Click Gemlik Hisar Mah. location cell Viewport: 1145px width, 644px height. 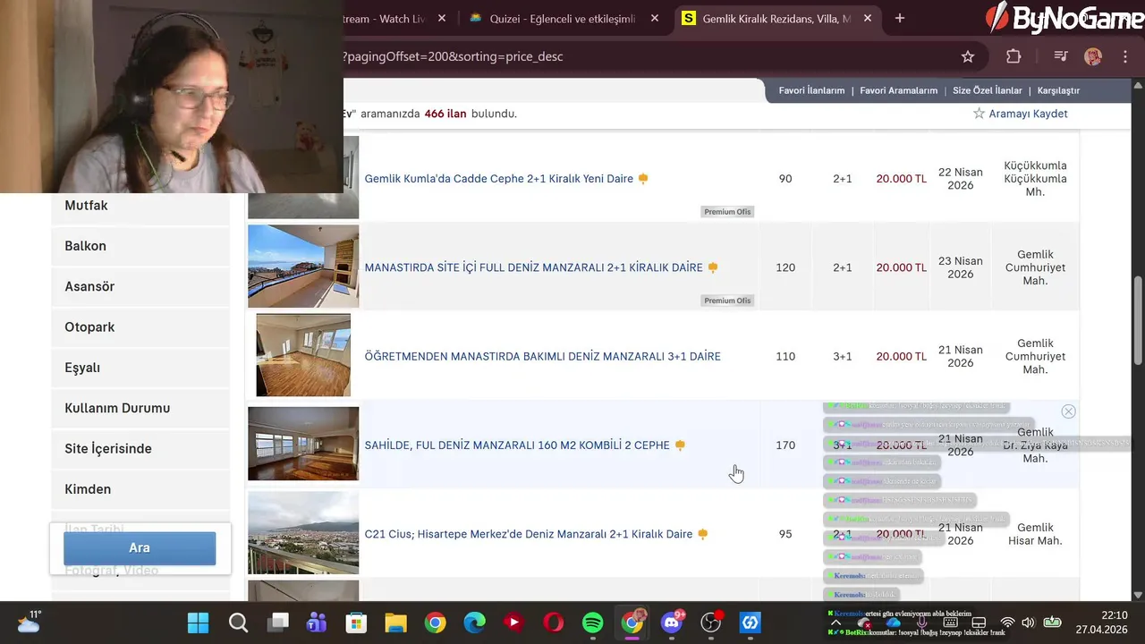coord(1035,534)
